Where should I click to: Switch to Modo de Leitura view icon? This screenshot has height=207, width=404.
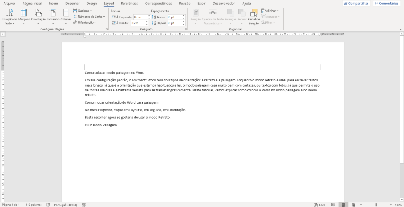pyautogui.click(x=333, y=205)
